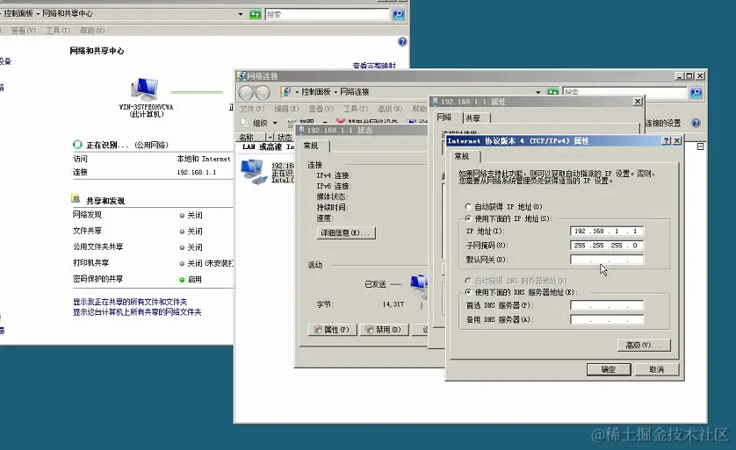The image size is (736, 450).
Task: Click help icon in 网络连接 toolbar
Action: click(696, 123)
